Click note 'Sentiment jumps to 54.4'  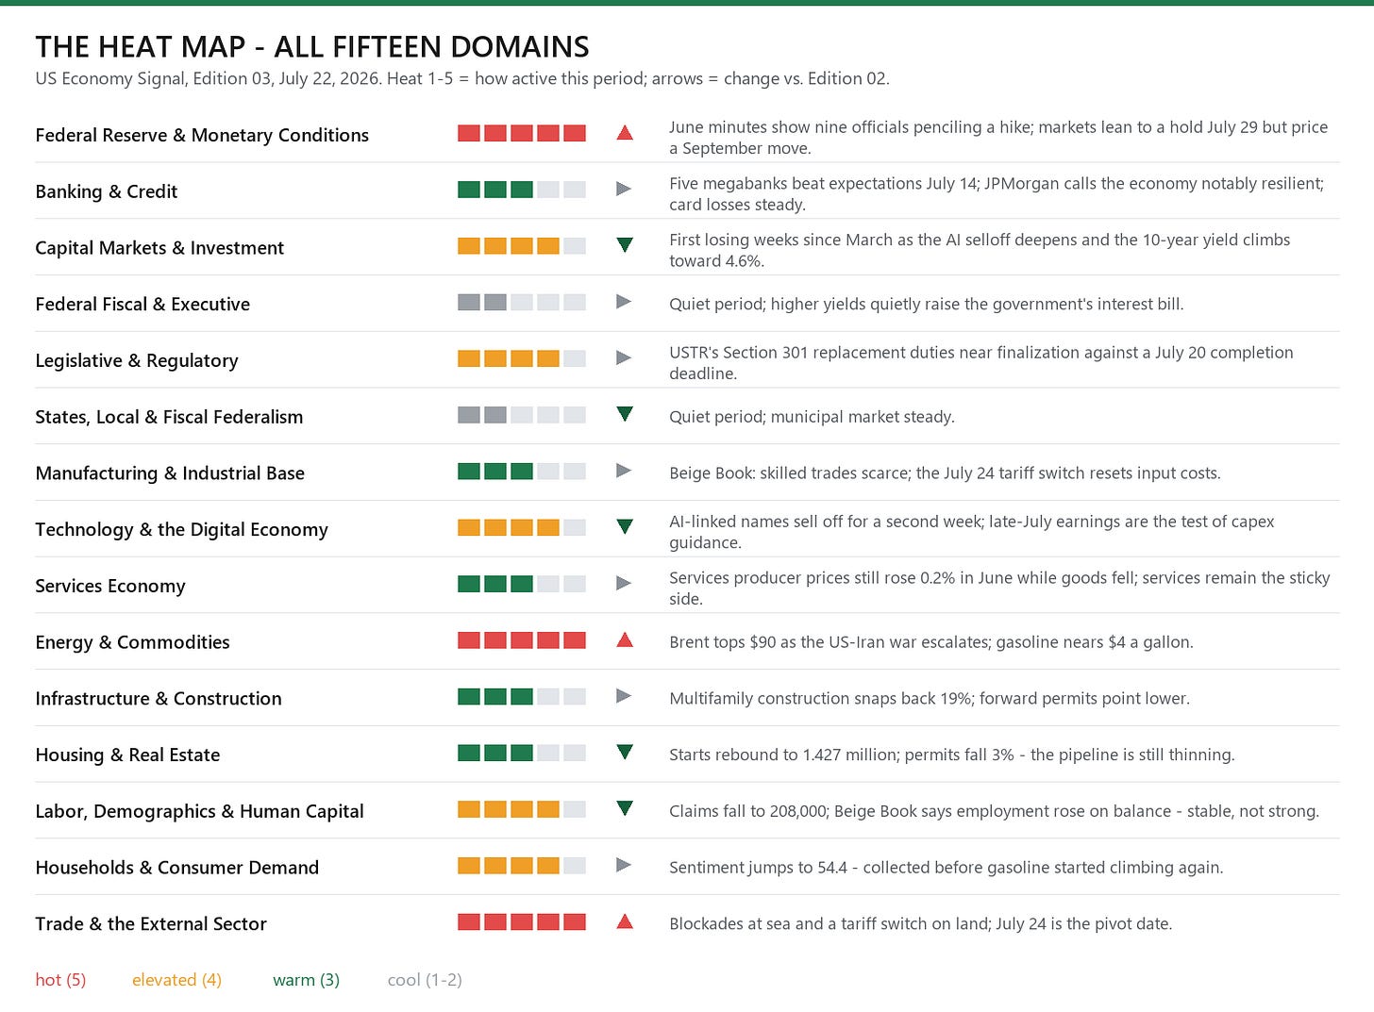tap(758, 868)
